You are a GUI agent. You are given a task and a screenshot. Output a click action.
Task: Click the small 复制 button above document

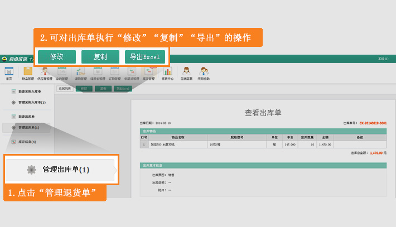[103, 88]
